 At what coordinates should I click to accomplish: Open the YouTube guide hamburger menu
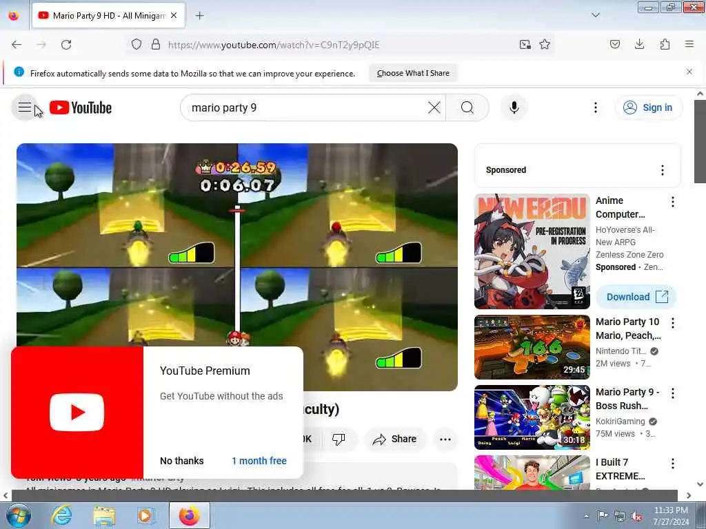coord(25,107)
